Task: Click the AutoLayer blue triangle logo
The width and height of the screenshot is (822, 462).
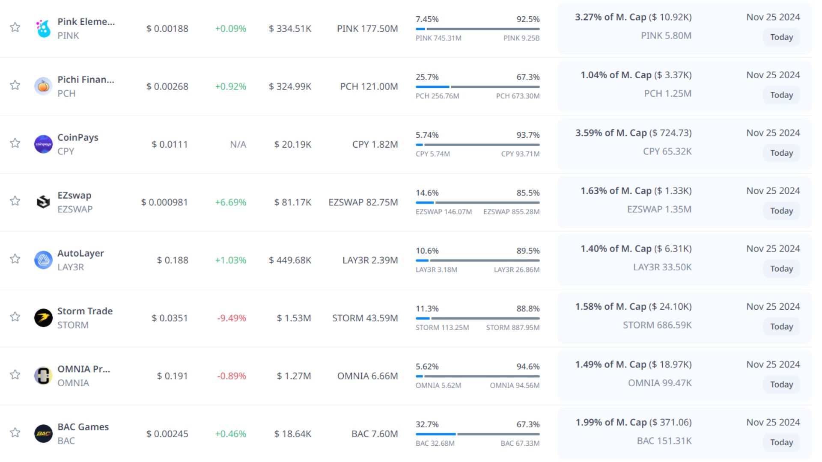Action: coord(43,260)
